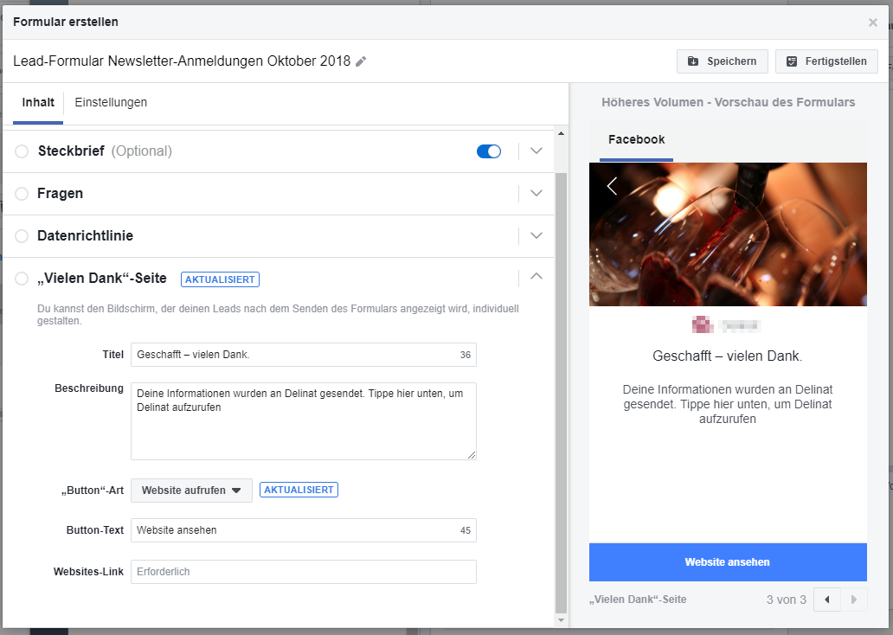Click the "3 von 3" page counter

(786, 600)
